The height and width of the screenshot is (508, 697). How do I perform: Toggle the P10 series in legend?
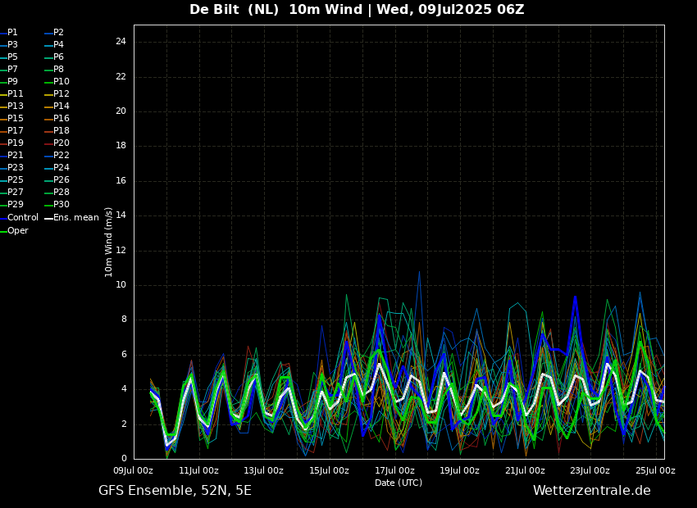pyautogui.click(x=61, y=82)
